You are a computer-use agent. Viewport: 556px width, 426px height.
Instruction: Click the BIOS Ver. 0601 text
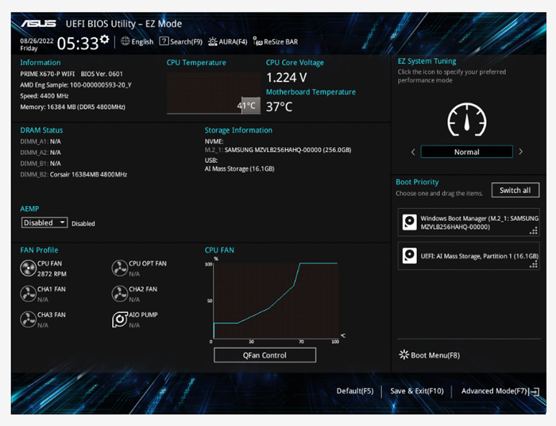[102, 74]
